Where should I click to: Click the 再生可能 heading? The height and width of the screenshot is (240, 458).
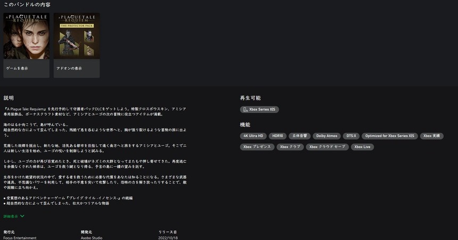pos(250,98)
